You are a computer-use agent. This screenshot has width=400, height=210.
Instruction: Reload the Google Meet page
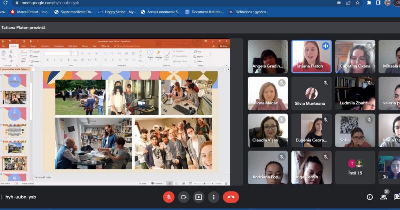[5, 3]
